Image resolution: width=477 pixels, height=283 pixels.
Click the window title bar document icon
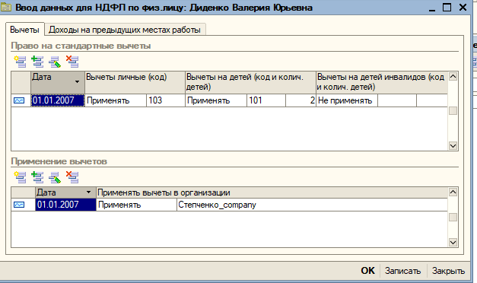coord(6,7)
